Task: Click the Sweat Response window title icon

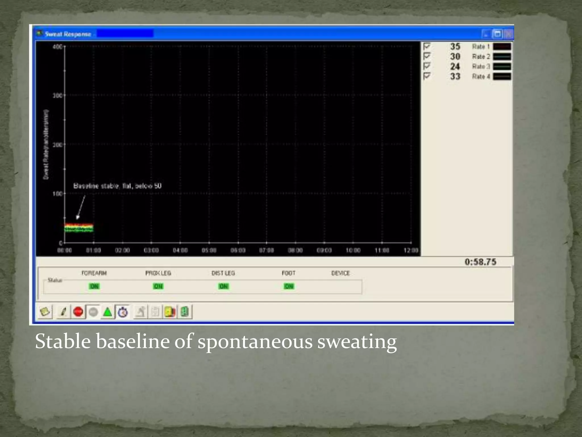Action: pos(39,34)
